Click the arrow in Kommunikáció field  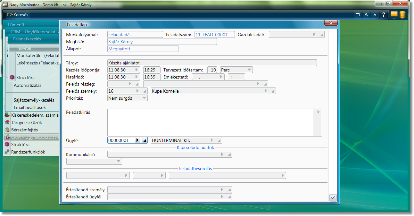tap(222, 154)
